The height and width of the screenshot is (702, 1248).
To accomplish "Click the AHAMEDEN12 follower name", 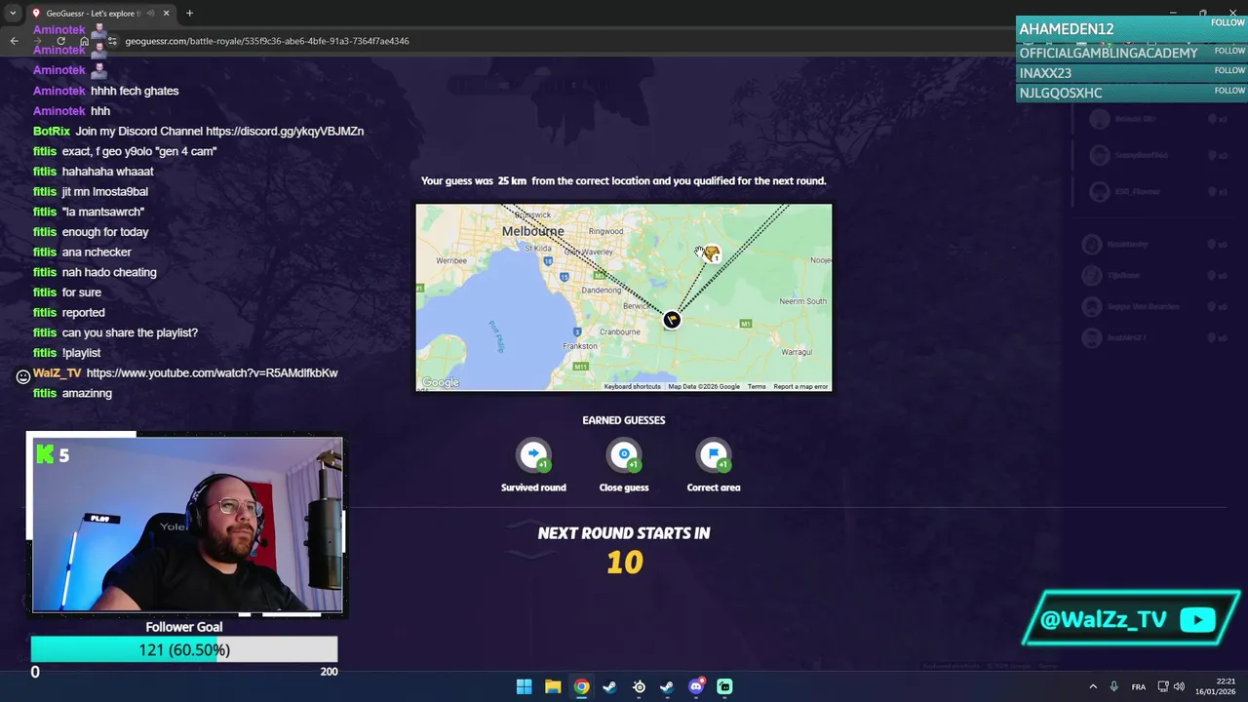I will point(1067,29).
